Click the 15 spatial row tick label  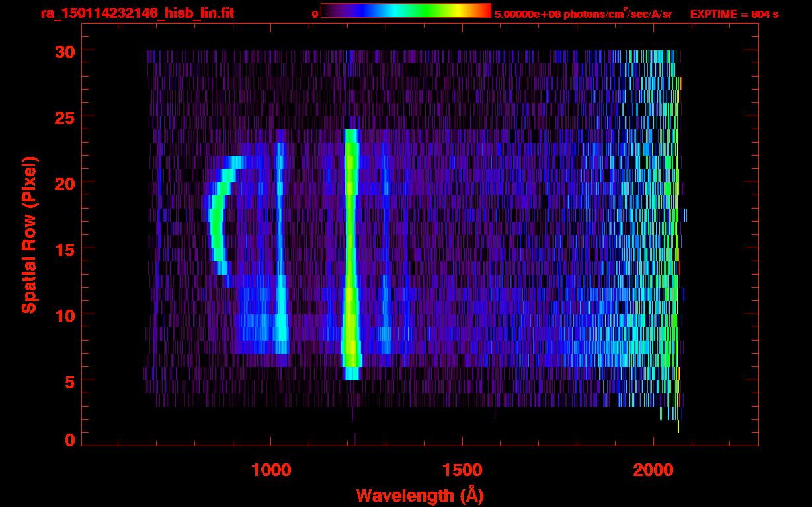(x=65, y=249)
